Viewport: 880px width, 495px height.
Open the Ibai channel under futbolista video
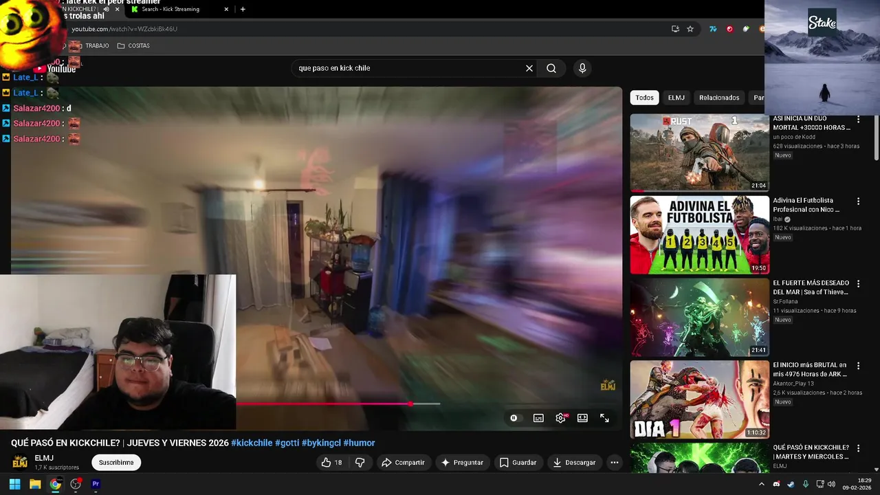coord(778,219)
